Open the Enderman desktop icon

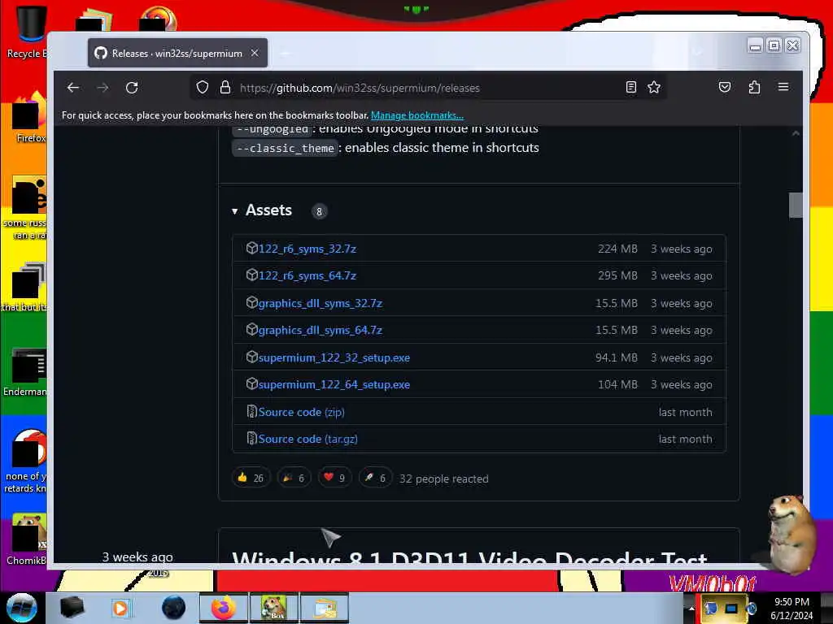[x=27, y=371]
